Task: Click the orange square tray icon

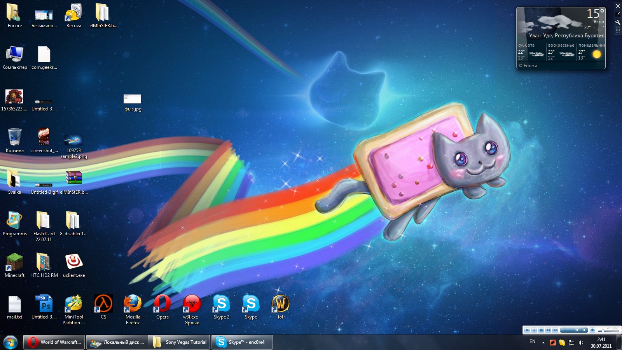Action: pos(553,343)
